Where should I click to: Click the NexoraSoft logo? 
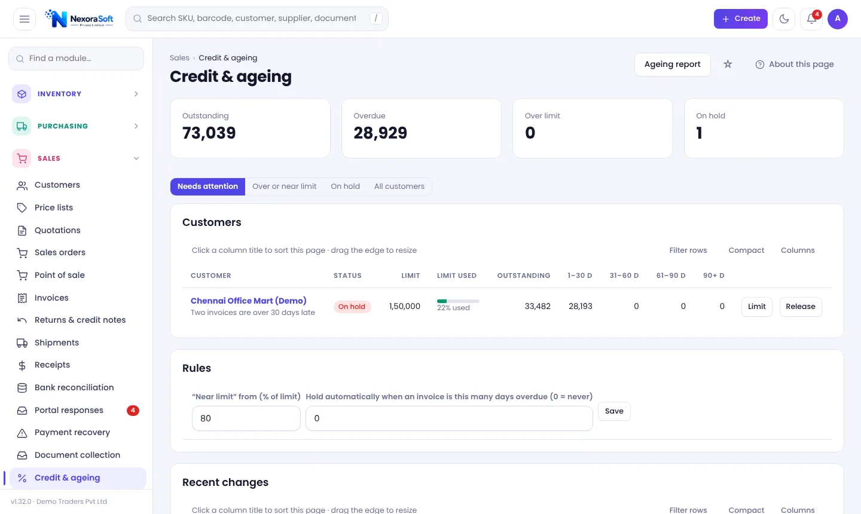(79, 19)
